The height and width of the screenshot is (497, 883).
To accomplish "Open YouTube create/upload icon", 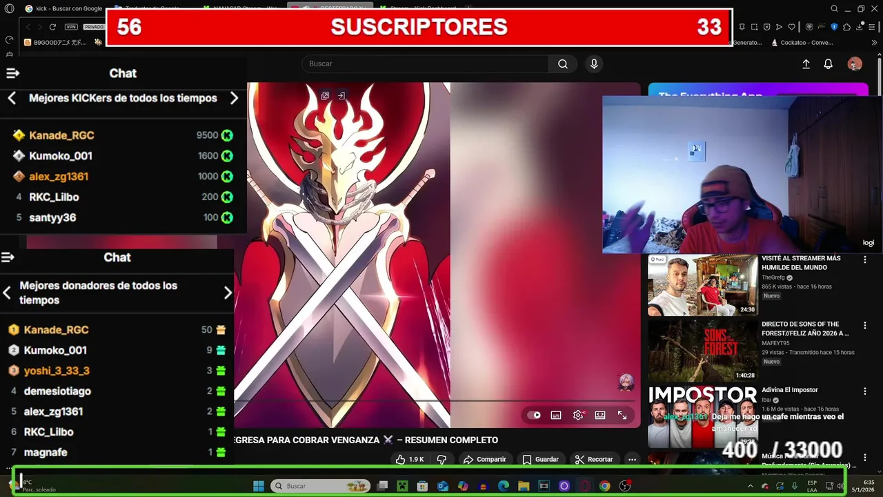I will (x=806, y=64).
